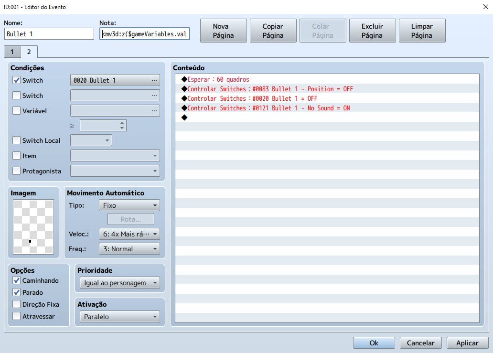
Task: Select the empty last command line
Action: click(x=327, y=118)
